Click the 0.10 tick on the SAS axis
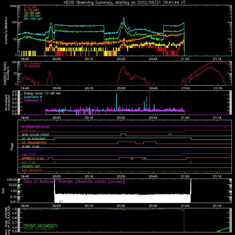Screen dimensions: 235x235 click(14, 197)
